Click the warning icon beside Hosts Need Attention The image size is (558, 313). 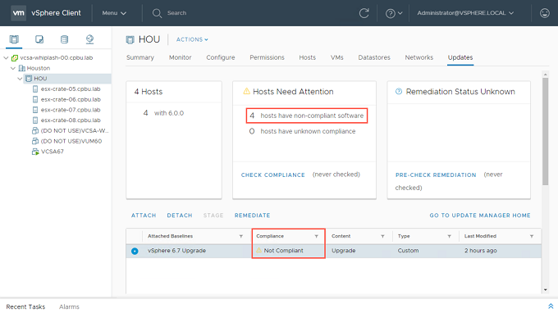(x=246, y=91)
